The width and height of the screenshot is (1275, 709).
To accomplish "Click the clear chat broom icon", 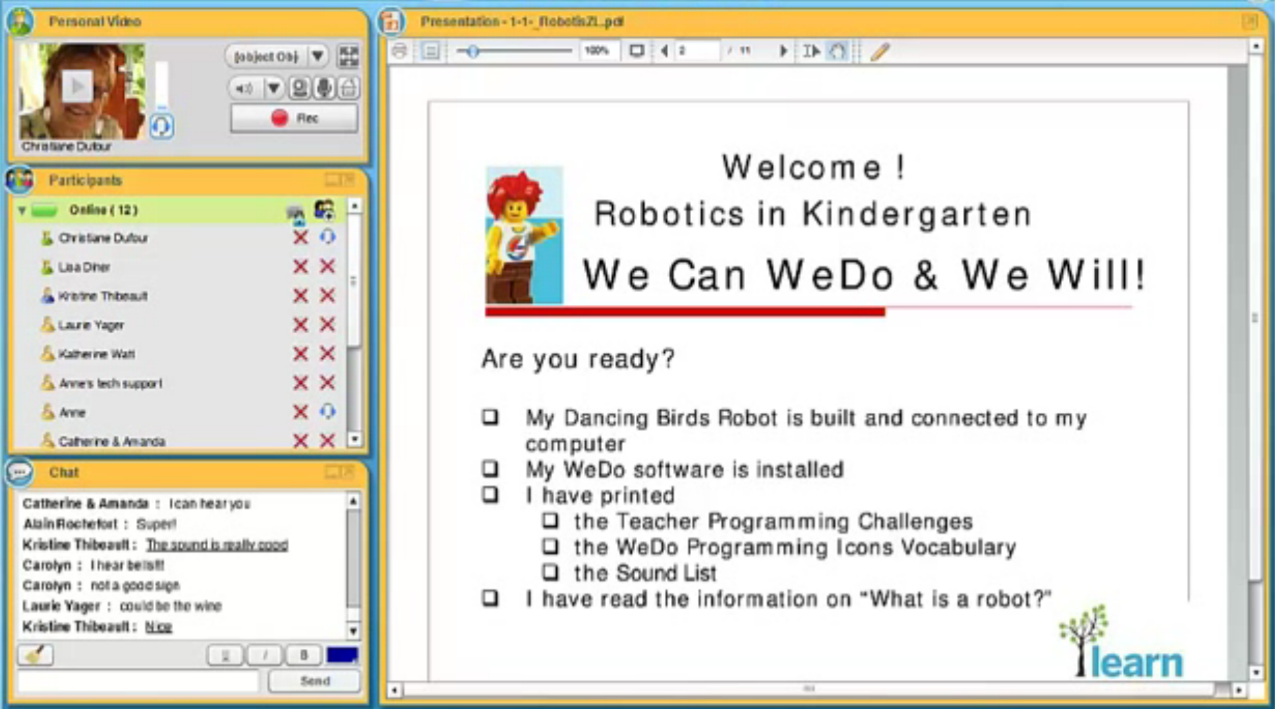I will [x=35, y=654].
